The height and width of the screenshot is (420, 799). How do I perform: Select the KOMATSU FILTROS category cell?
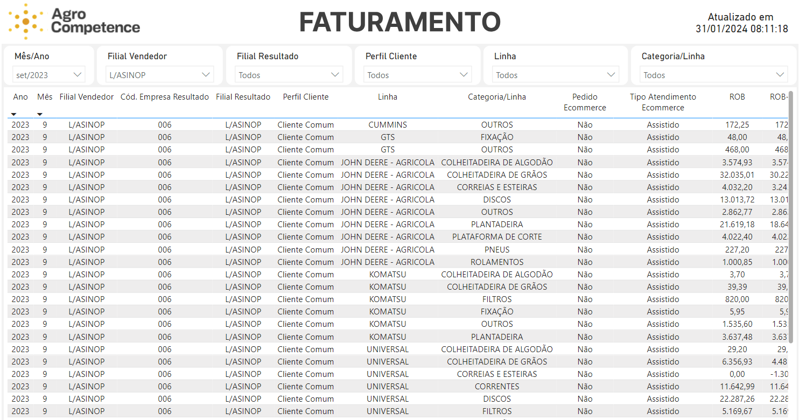coord(497,299)
